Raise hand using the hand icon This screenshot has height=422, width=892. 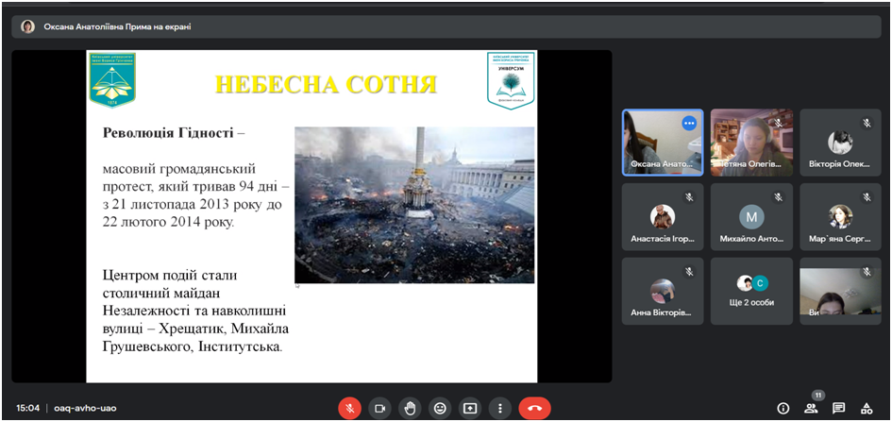point(410,409)
